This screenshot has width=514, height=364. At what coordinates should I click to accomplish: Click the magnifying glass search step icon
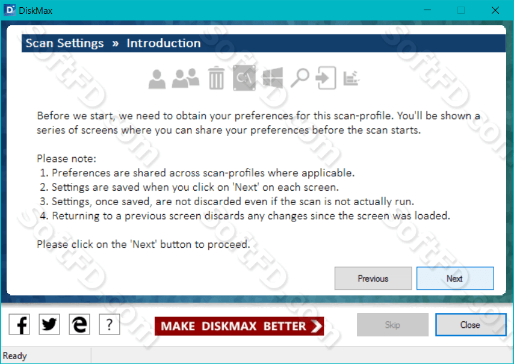300,78
